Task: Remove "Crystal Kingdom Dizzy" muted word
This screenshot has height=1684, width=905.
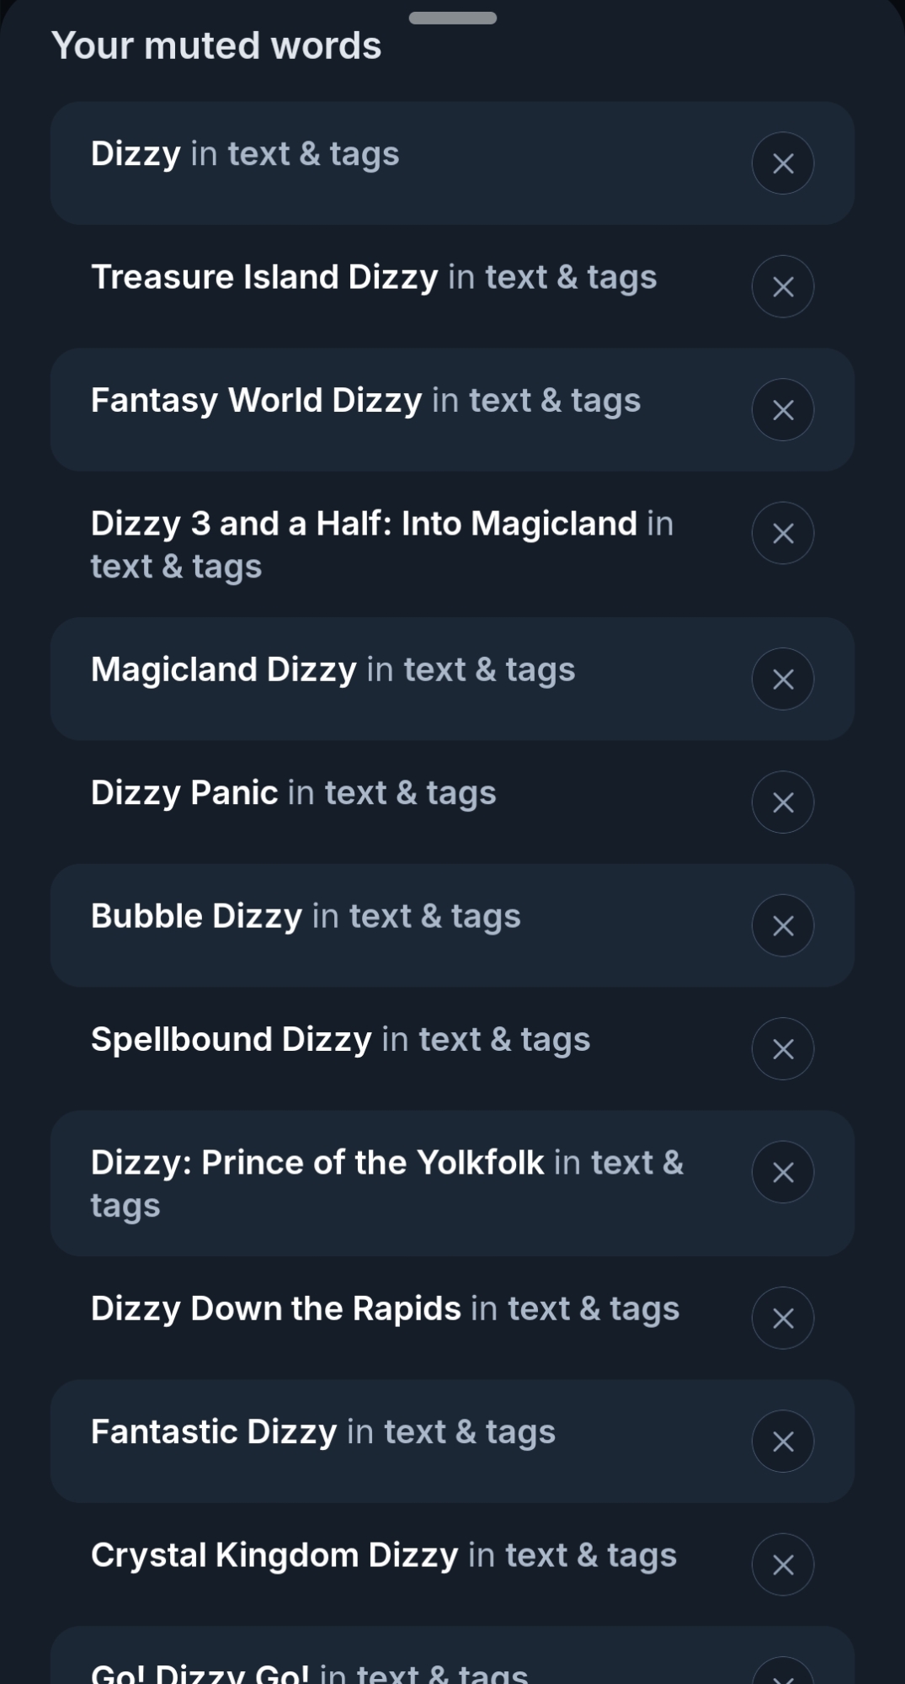Action: (782, 1564)
